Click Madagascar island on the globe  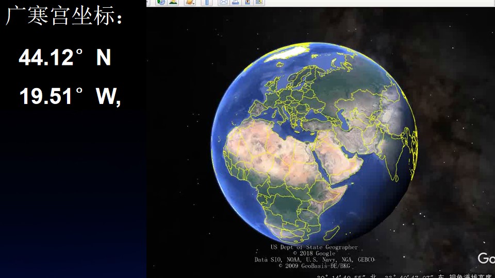pos(332,233)
